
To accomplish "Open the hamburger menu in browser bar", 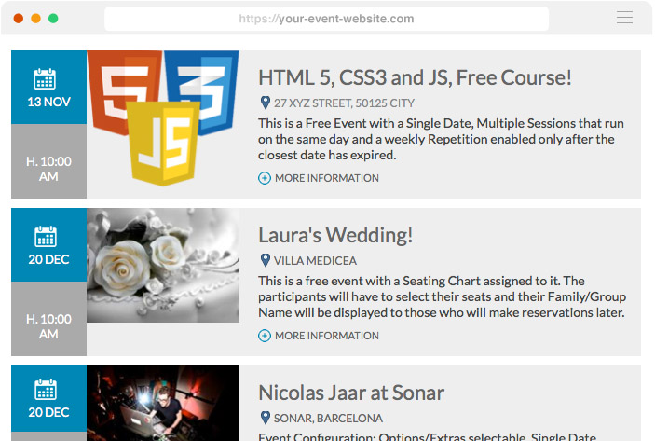I will (x=624, y=18).
